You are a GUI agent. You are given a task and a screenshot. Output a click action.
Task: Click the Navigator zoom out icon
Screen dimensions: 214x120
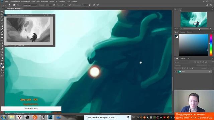click(182, 29)
